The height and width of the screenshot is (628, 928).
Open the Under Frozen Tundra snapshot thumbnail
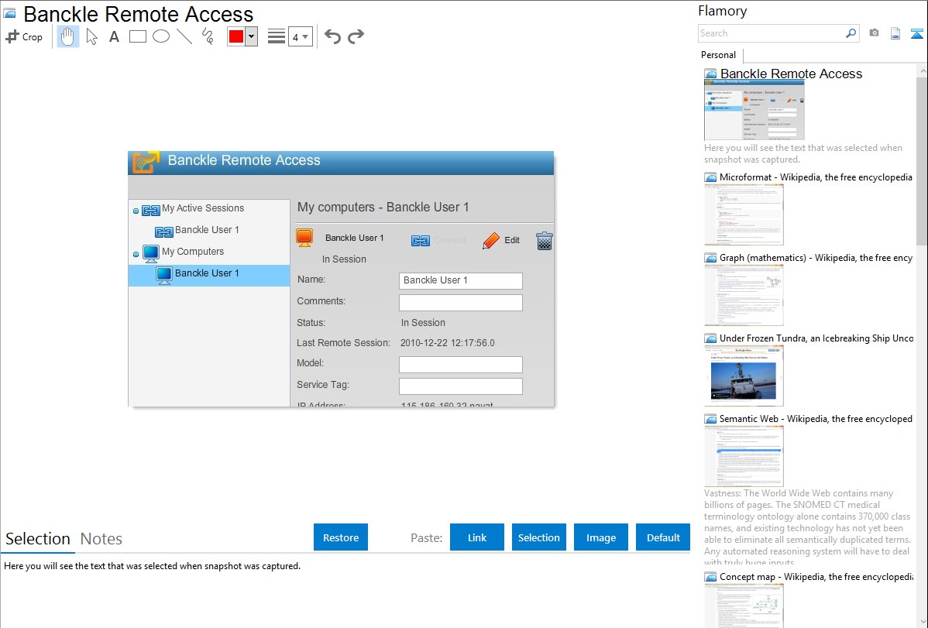point(744,376)
